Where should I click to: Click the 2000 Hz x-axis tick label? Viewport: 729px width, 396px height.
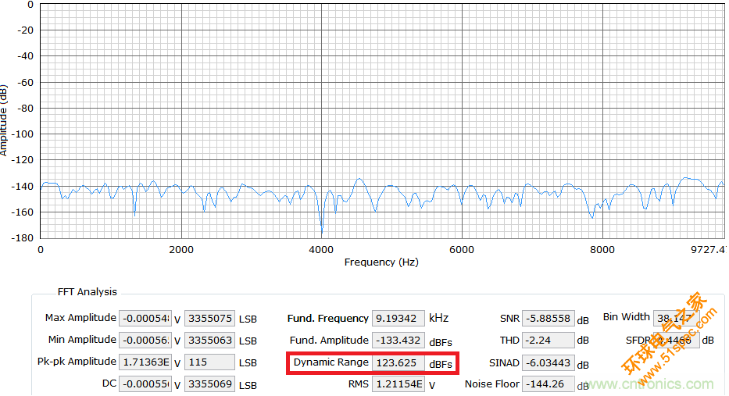pyautogui.click(x=181, y=250)
